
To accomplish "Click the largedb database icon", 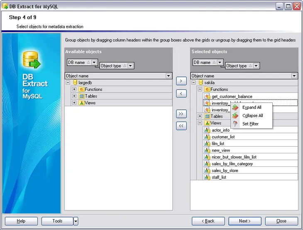I will click(x=75, y=83).
